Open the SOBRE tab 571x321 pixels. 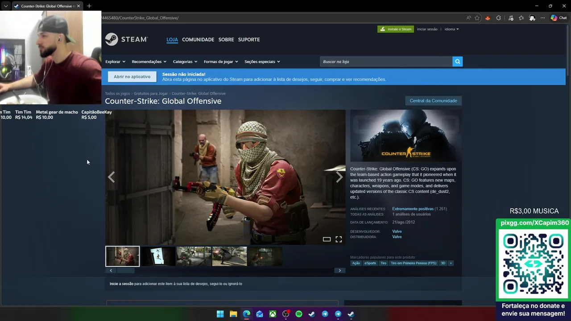pyautogui.click(x=226, y=39)
